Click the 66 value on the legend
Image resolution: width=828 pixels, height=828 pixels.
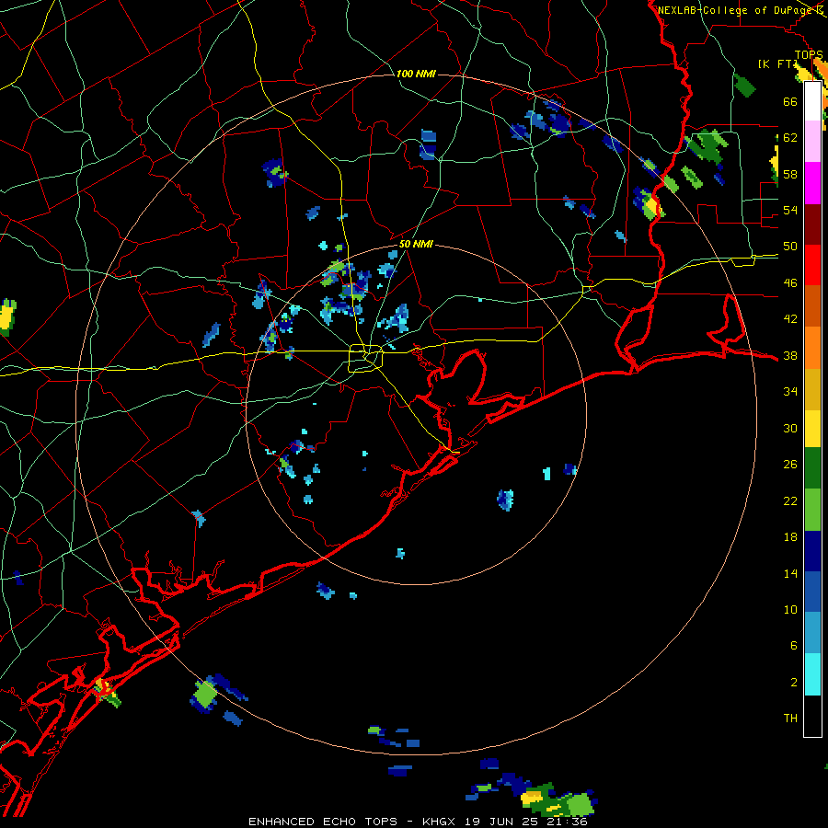click(790, 101)
